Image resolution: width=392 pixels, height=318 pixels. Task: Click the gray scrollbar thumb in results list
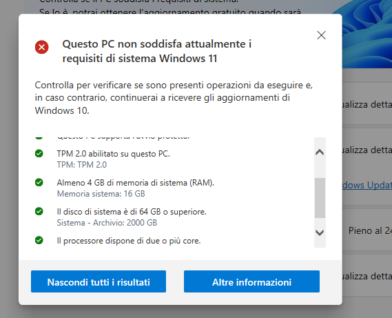click(x=320, y=198)
